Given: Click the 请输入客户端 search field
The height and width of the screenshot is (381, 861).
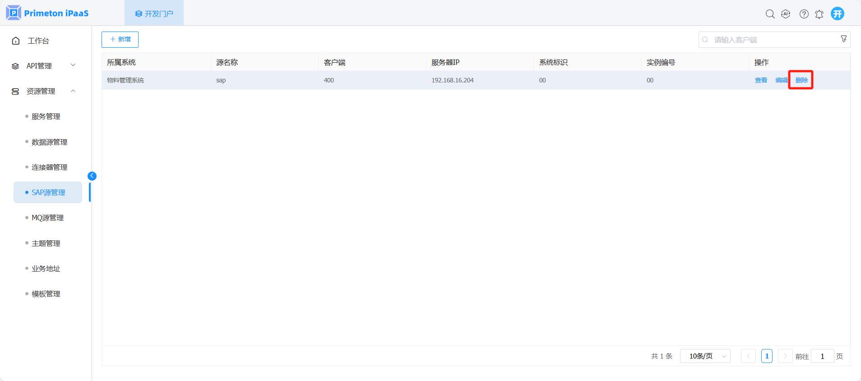Looking at the screenshot, I should 769,40.
